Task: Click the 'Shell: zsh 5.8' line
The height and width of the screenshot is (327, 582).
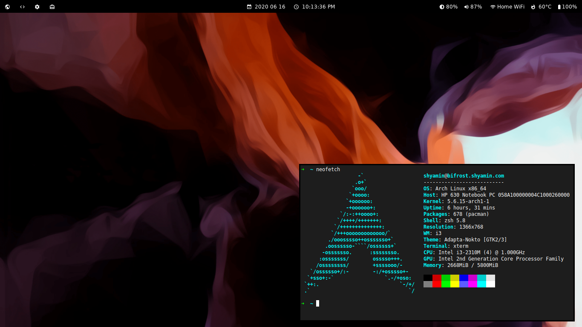Action: pos(444,221)
